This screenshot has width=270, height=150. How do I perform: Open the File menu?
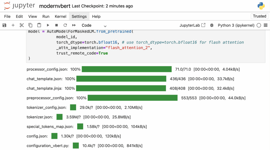pos(7,16)
